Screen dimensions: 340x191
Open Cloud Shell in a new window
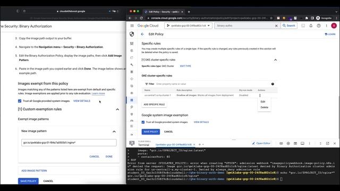327,143
